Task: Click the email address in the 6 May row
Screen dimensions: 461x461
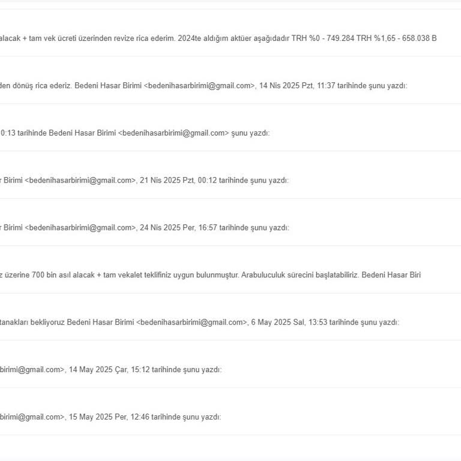Action: 192,322
